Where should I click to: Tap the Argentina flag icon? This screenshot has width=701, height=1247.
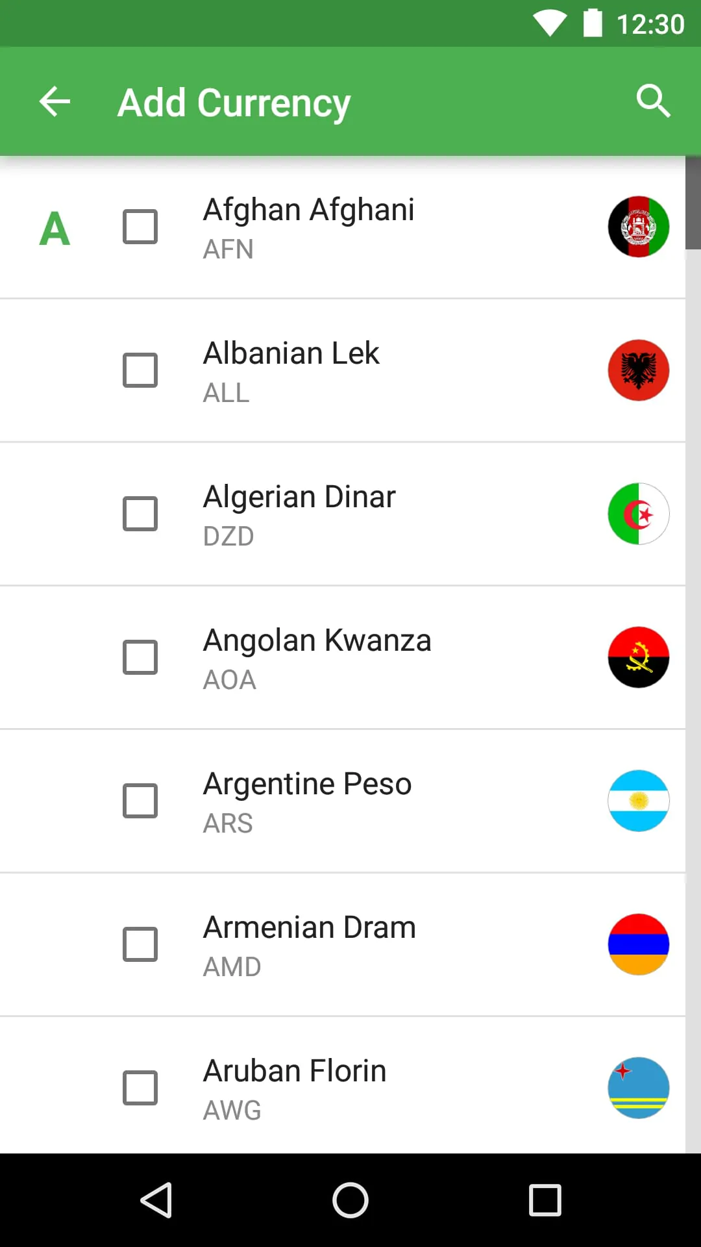pyautogui.click(x=638, y=801)
